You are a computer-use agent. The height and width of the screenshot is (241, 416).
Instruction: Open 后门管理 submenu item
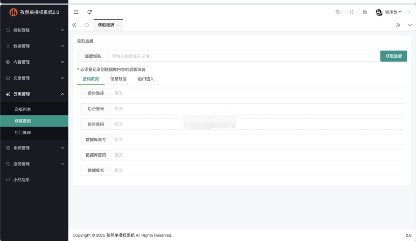34,133
